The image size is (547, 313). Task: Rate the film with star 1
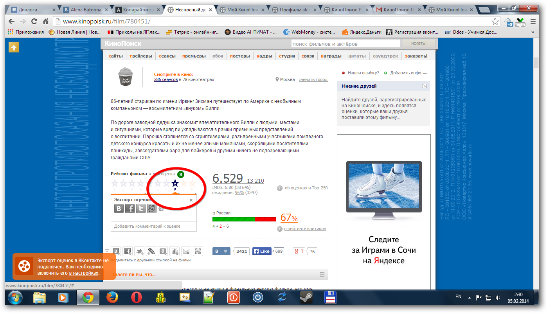tap(115, 183)
